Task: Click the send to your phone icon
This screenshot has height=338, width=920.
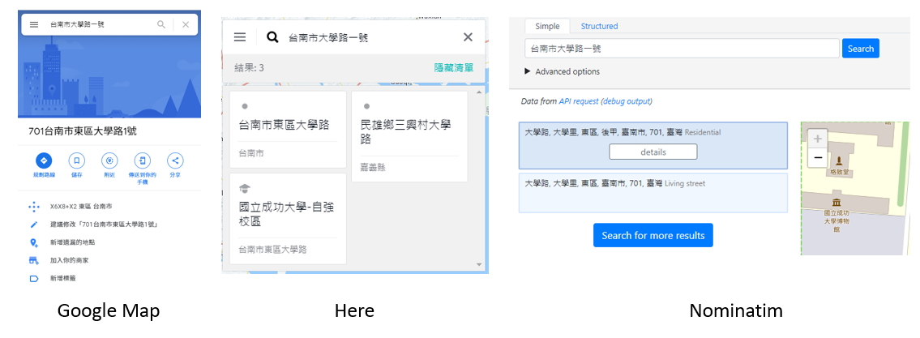Action: click(142, 160)
